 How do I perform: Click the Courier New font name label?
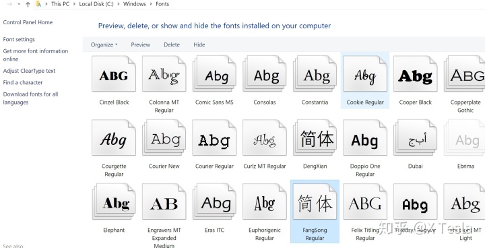[164, 166]
